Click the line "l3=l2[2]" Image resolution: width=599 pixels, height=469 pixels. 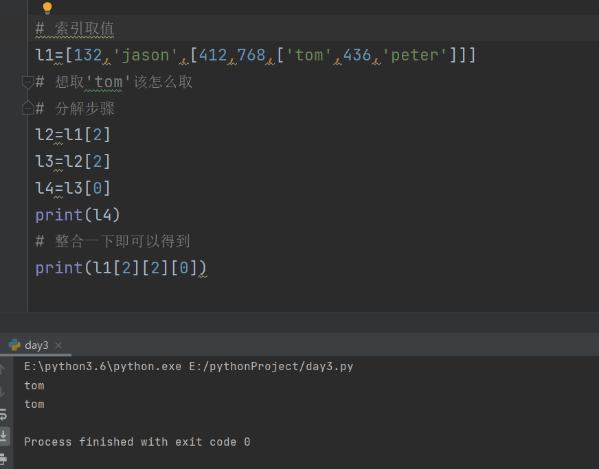coord(73,161)
